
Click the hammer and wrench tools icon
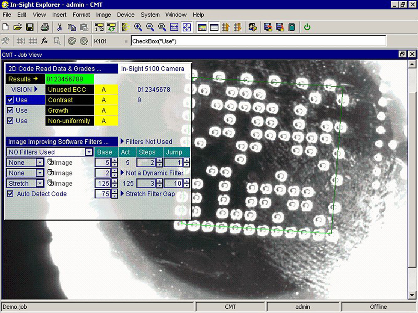tap(6, 41)
